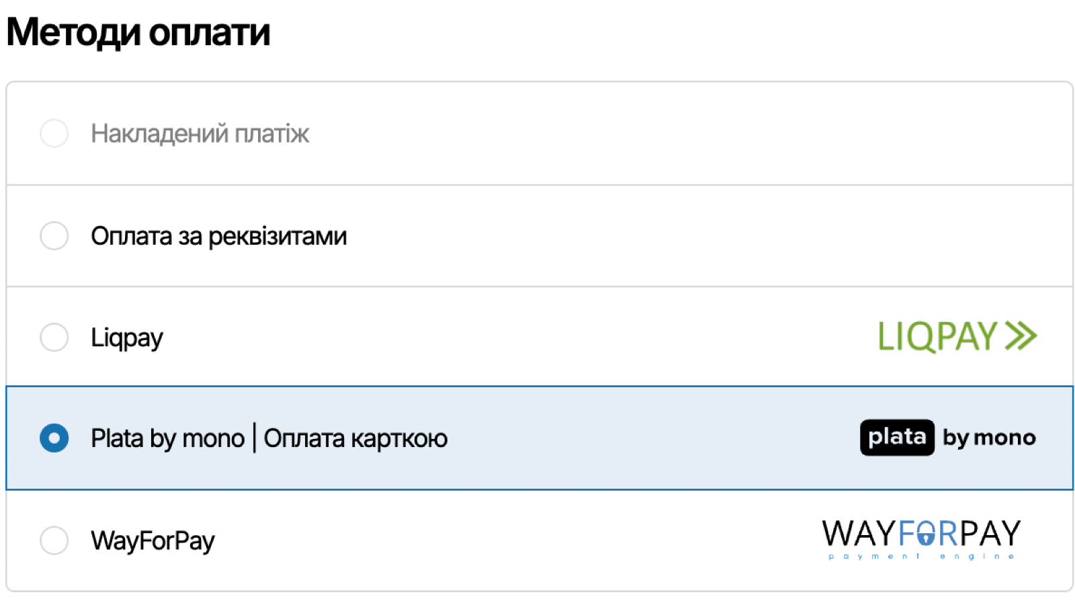Click the Liqpay option label text
This screenshot has width=1075, height=605.
pyautogui.click(x=127, y=337)
